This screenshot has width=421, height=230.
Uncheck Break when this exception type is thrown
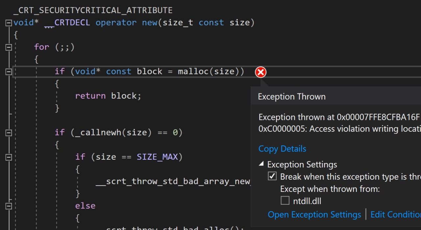(x=272, y=176)
